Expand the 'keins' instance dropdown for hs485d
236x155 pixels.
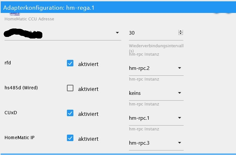(179, 93)
